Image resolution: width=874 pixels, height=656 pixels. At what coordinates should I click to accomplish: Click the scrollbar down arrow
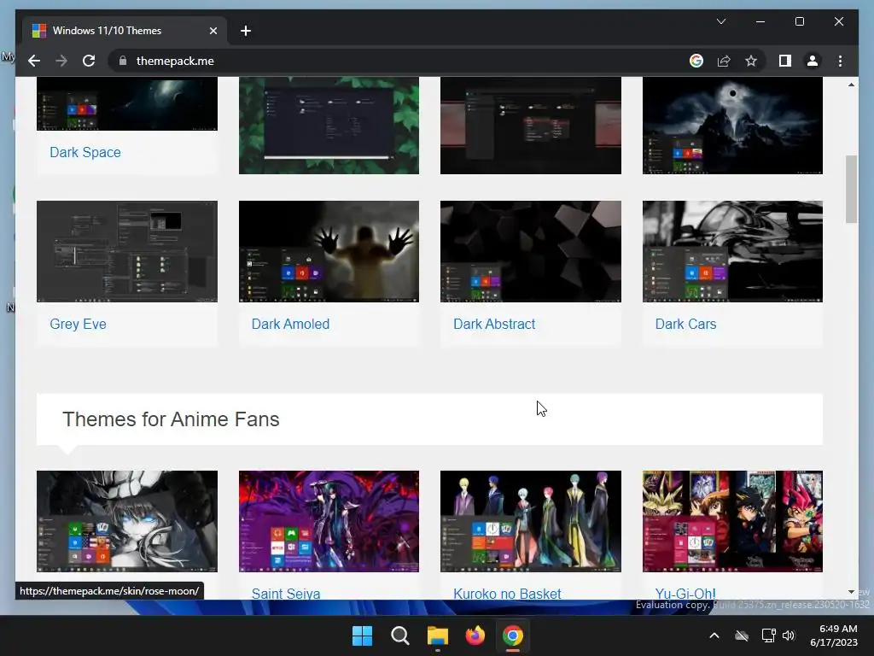(851, 592)
